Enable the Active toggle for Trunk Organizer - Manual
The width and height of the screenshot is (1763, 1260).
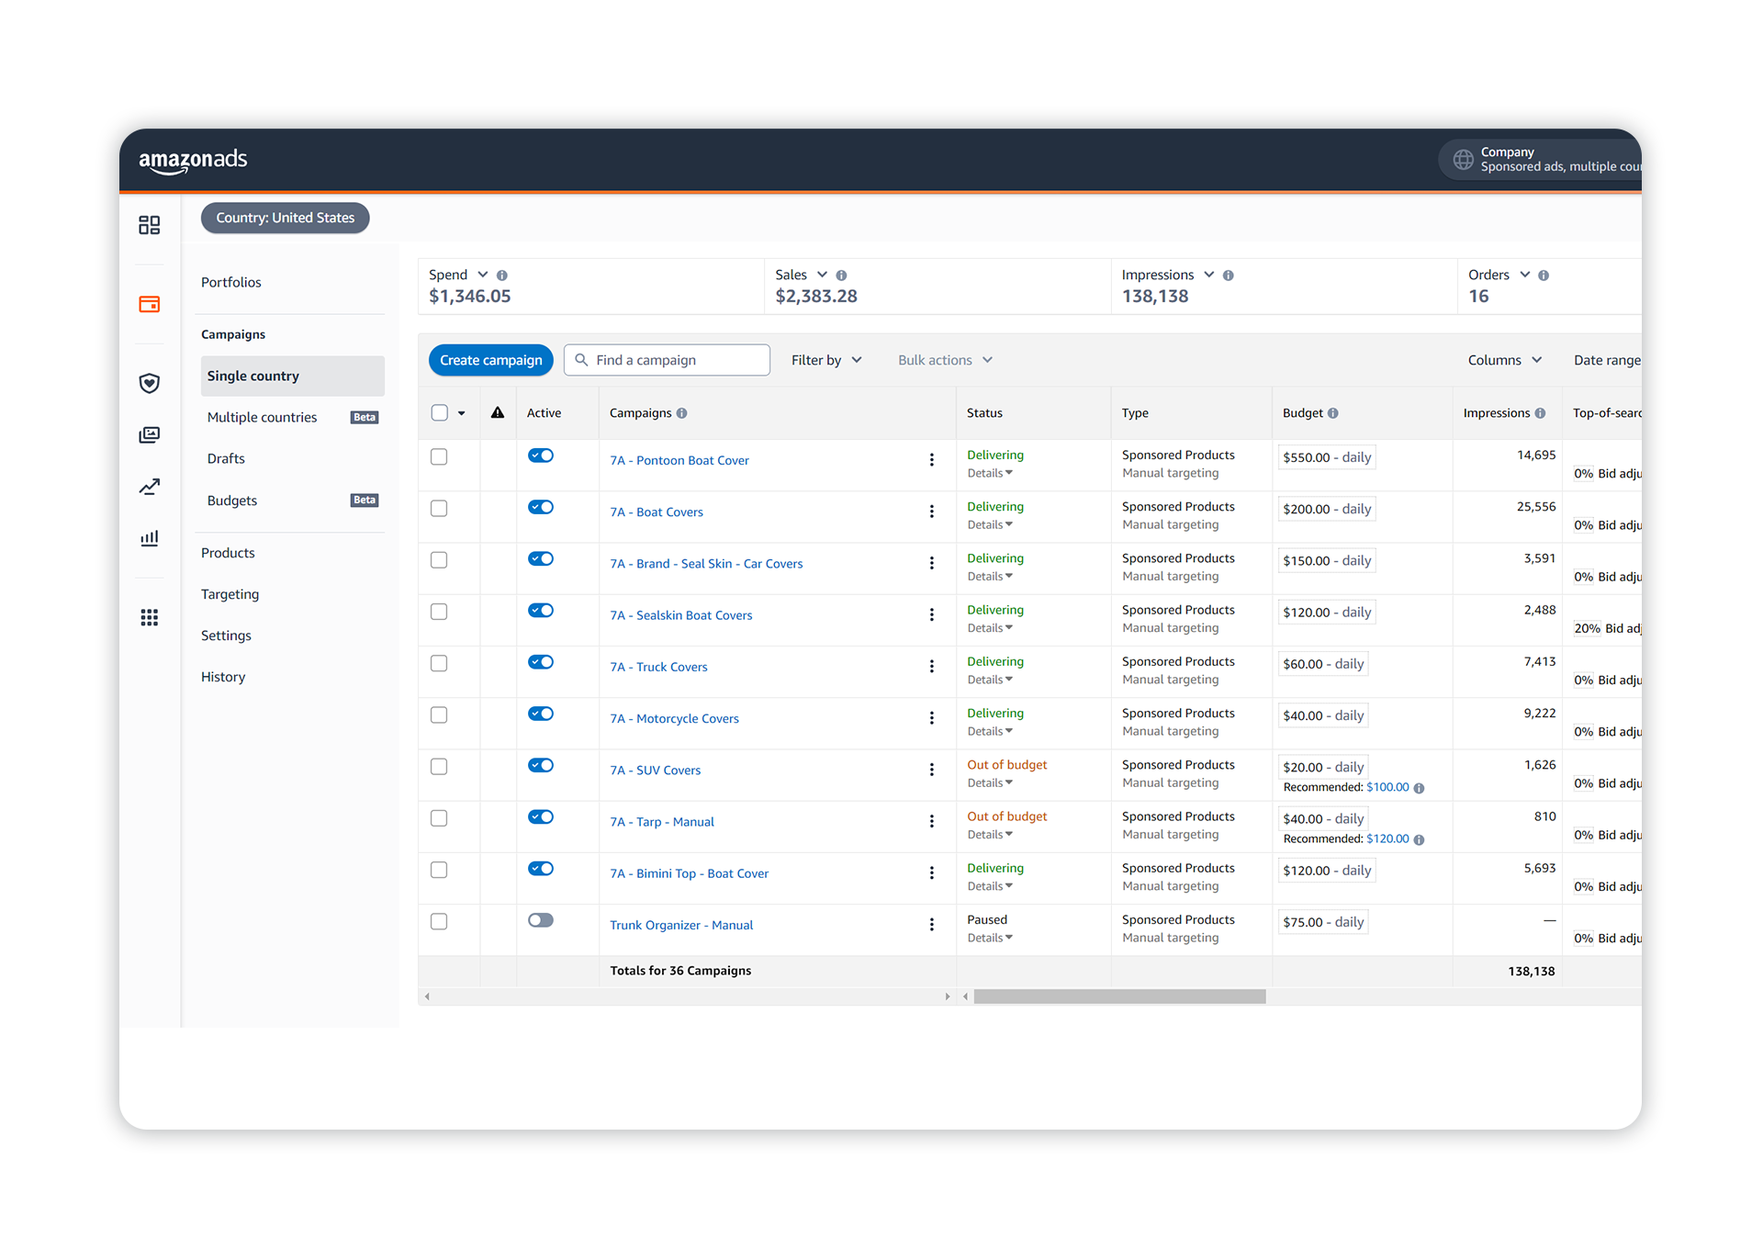click(x=541, y=919)
